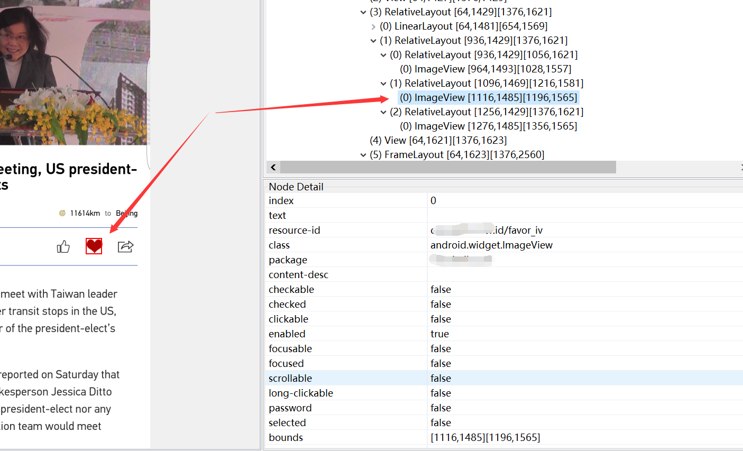Click the index value '0'
The image size is (743, 451).
(x=433, y=200)
